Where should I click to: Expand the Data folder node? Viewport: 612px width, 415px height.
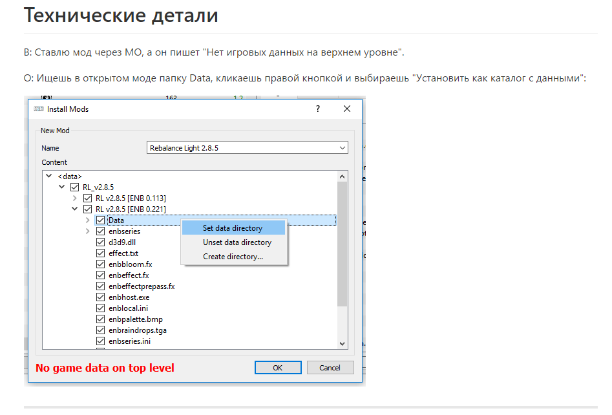(87, 220)
